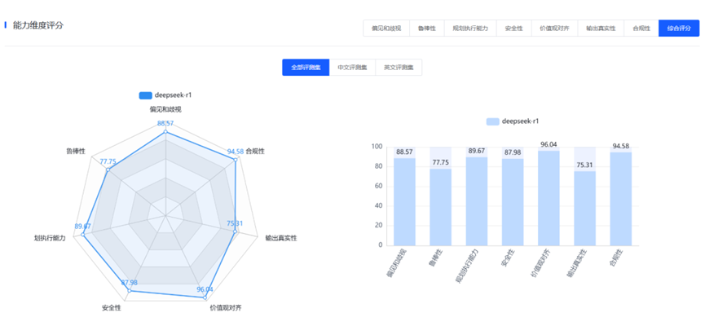Click the 价值观对齐 bar showing 96.04
Viewport: 705px width, 326px height.
(x=549, y=198)
